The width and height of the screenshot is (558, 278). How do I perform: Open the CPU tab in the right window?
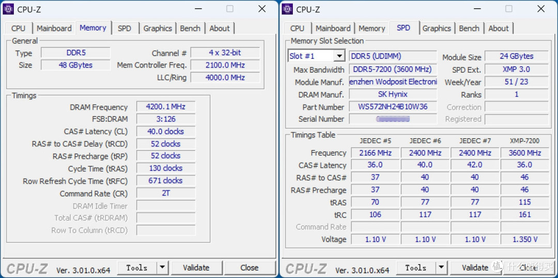click(297, 28)
